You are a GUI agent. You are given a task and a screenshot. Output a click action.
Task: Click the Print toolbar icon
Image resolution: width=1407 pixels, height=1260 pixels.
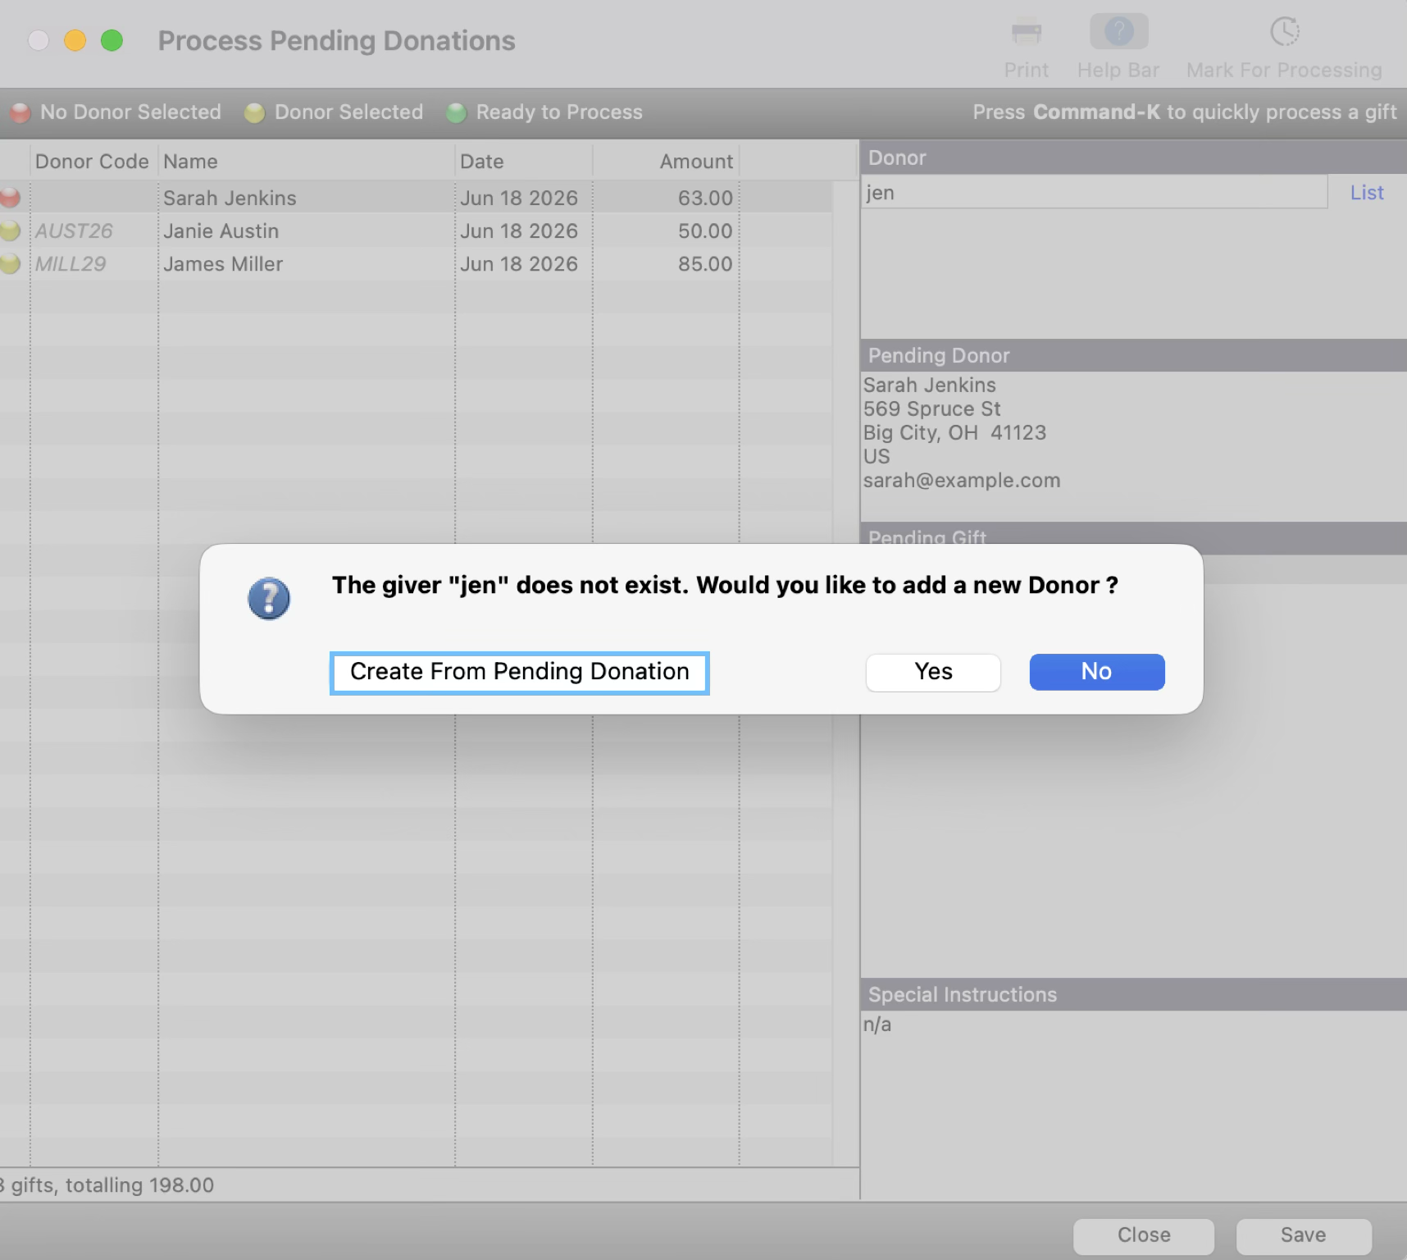[1026, 33]
